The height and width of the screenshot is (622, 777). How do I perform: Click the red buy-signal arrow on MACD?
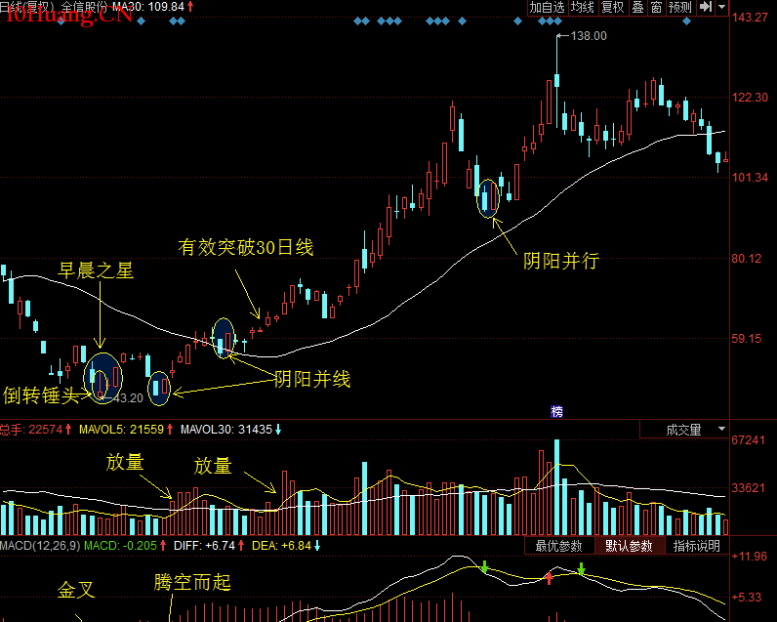click(x=549, y=578)
